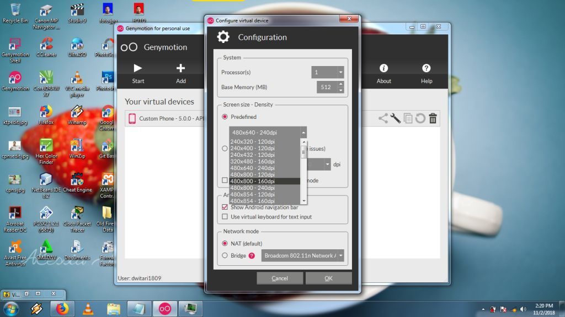The height and width of the screenshot is (317, 565).
Task: Click the VLC cone icon on the taskbar
Action: tap(88, 309)
